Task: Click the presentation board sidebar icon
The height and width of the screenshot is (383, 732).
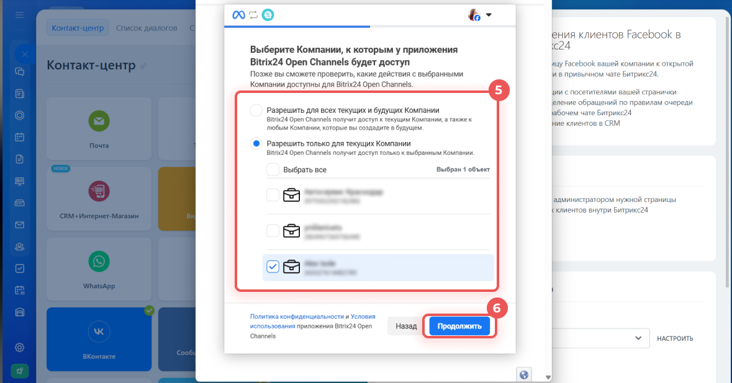Action: coord(20,181)
